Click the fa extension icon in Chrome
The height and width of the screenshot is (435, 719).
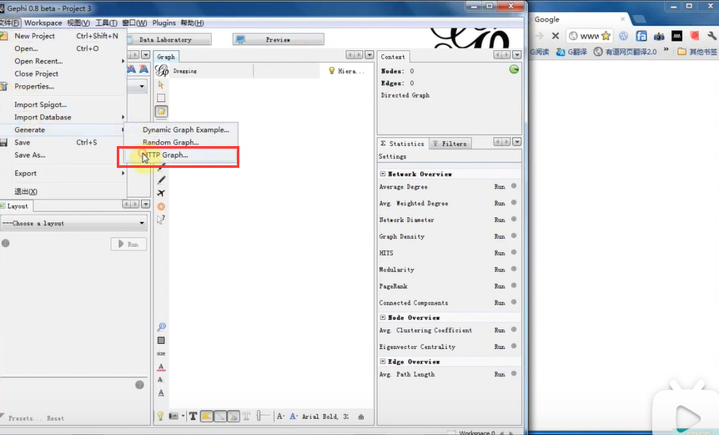[641, 36]
